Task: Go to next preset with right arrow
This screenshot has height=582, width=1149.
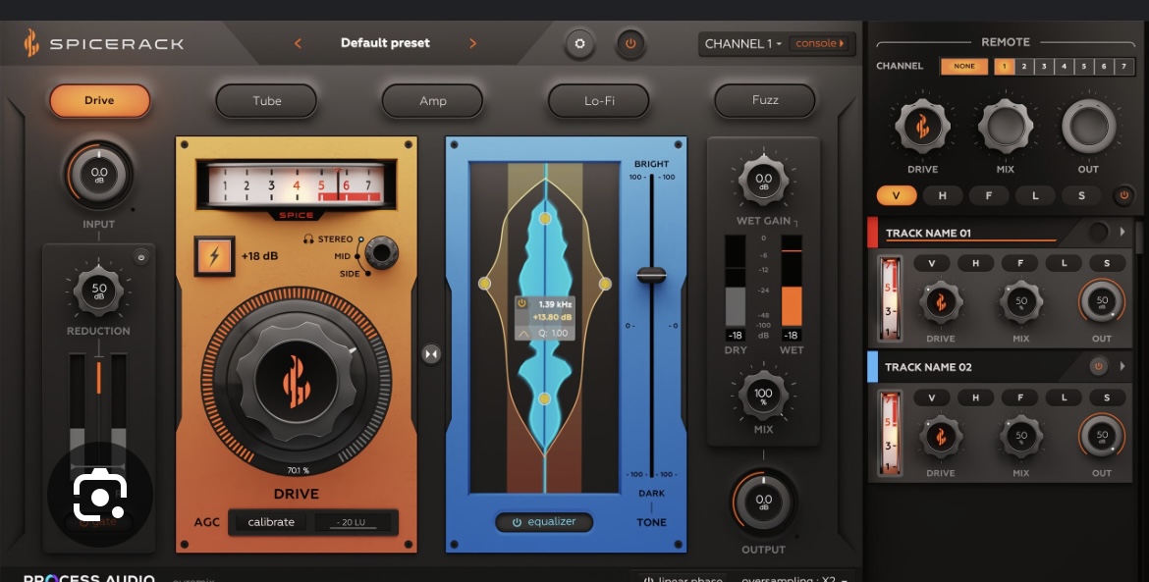Action: (x=472, y=43)
